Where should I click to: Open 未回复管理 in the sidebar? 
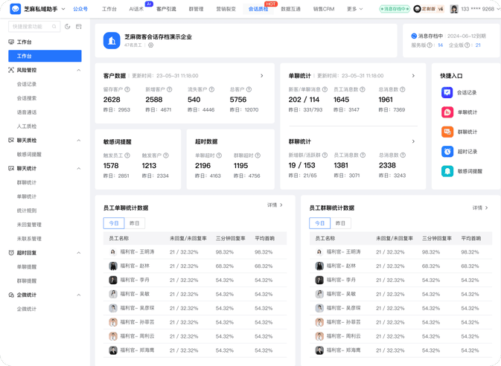coord(29,225)
